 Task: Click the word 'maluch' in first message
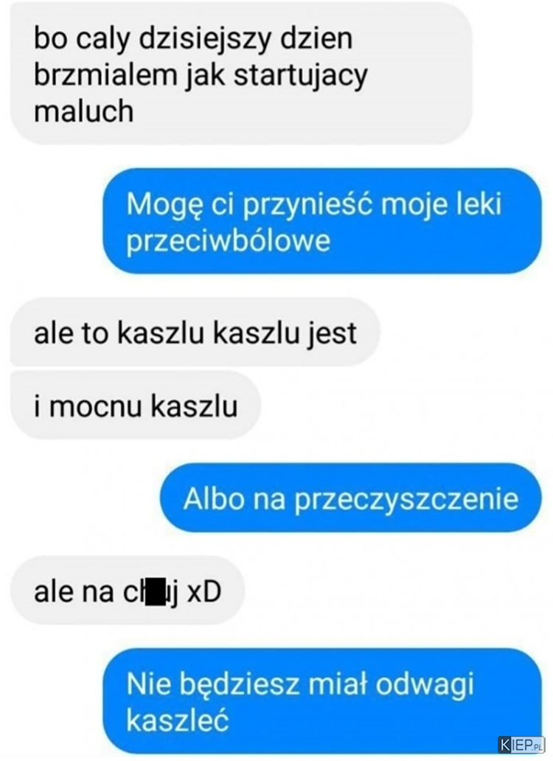83,111
